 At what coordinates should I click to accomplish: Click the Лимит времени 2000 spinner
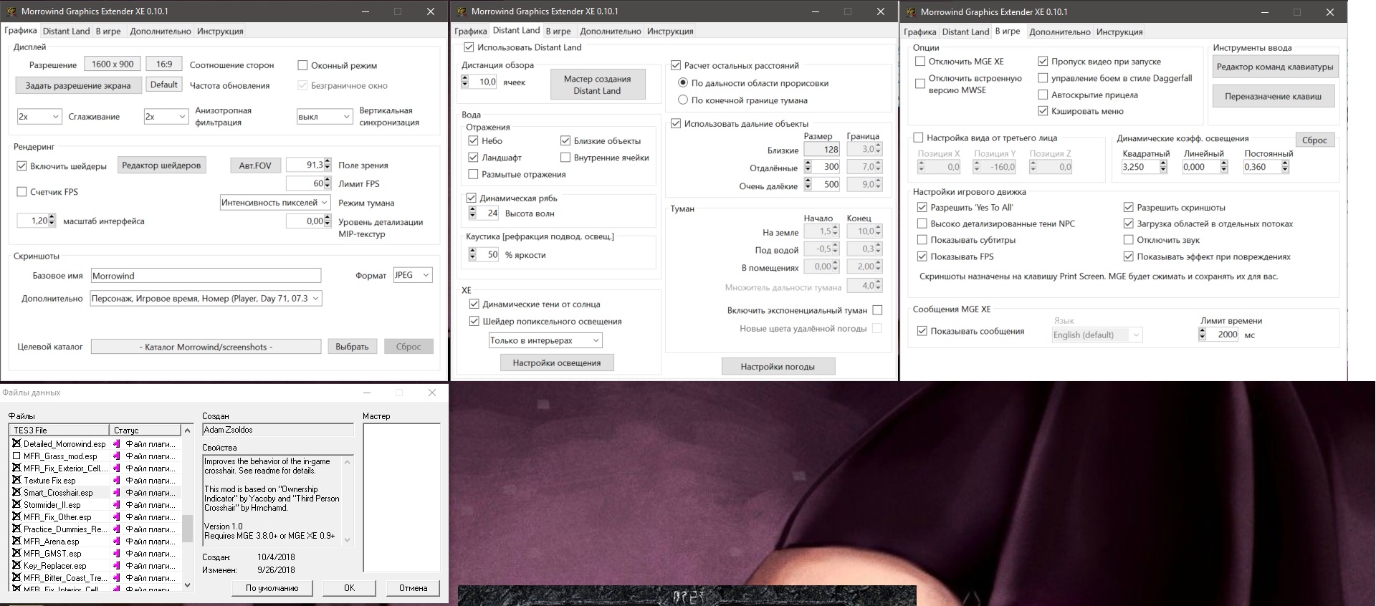pyautogui.click(x=1202, y=335)
